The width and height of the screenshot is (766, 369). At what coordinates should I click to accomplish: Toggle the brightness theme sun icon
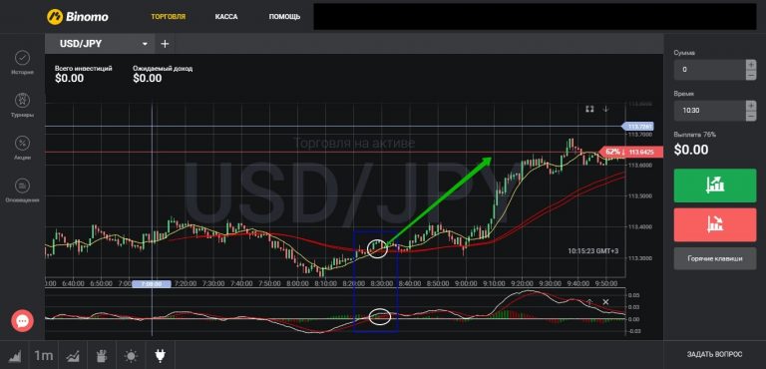pos(131,356)
